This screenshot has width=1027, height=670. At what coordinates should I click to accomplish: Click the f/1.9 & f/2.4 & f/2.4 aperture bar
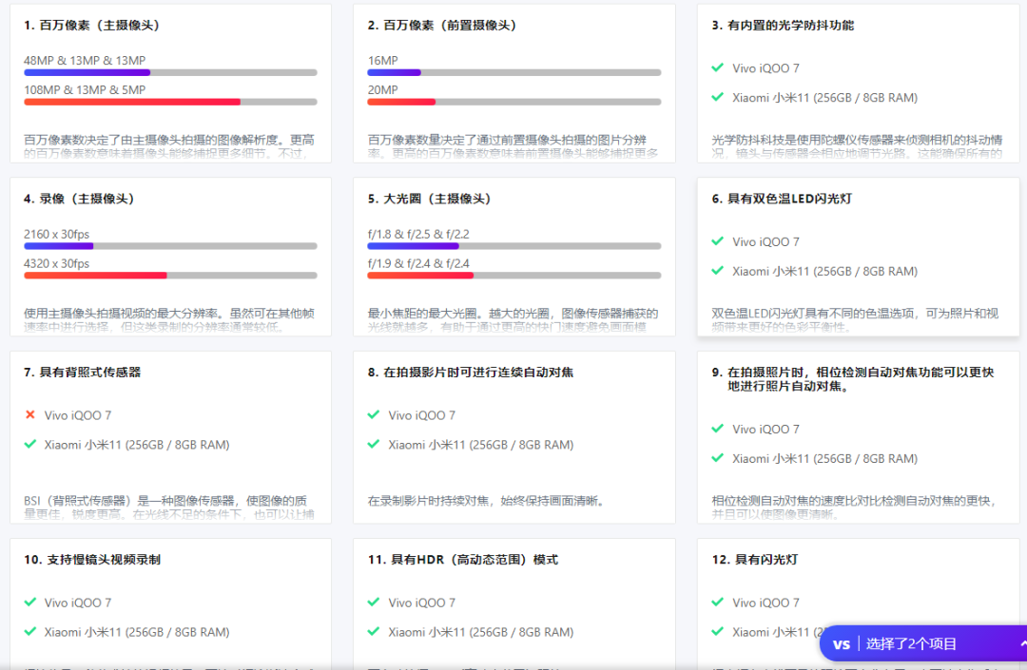point(514,276)
